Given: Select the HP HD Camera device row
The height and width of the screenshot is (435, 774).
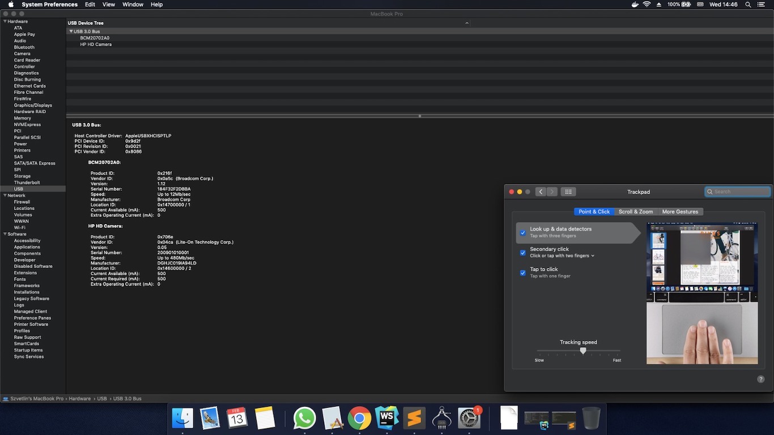Looking at the screenshot, I should tap(96, 44).
